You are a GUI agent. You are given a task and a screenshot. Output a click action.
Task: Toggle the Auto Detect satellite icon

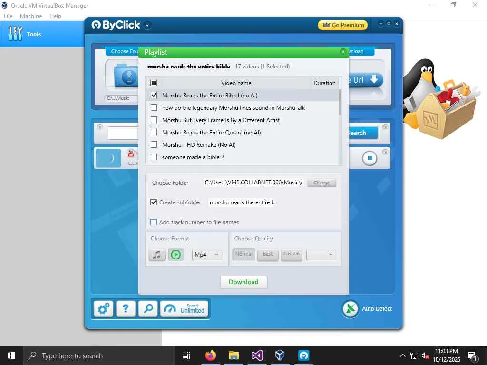coord(351,309)
